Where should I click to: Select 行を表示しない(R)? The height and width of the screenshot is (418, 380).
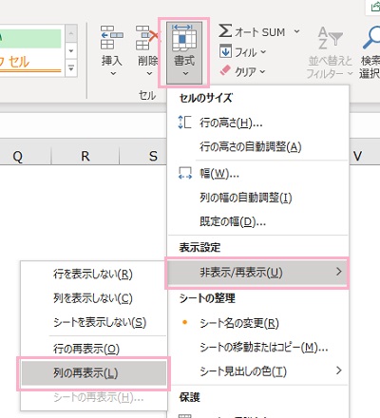(x=94, y=274)
